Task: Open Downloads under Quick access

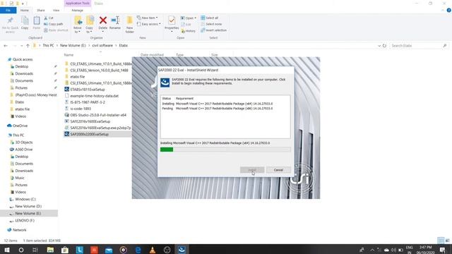Action: (24, 73)
